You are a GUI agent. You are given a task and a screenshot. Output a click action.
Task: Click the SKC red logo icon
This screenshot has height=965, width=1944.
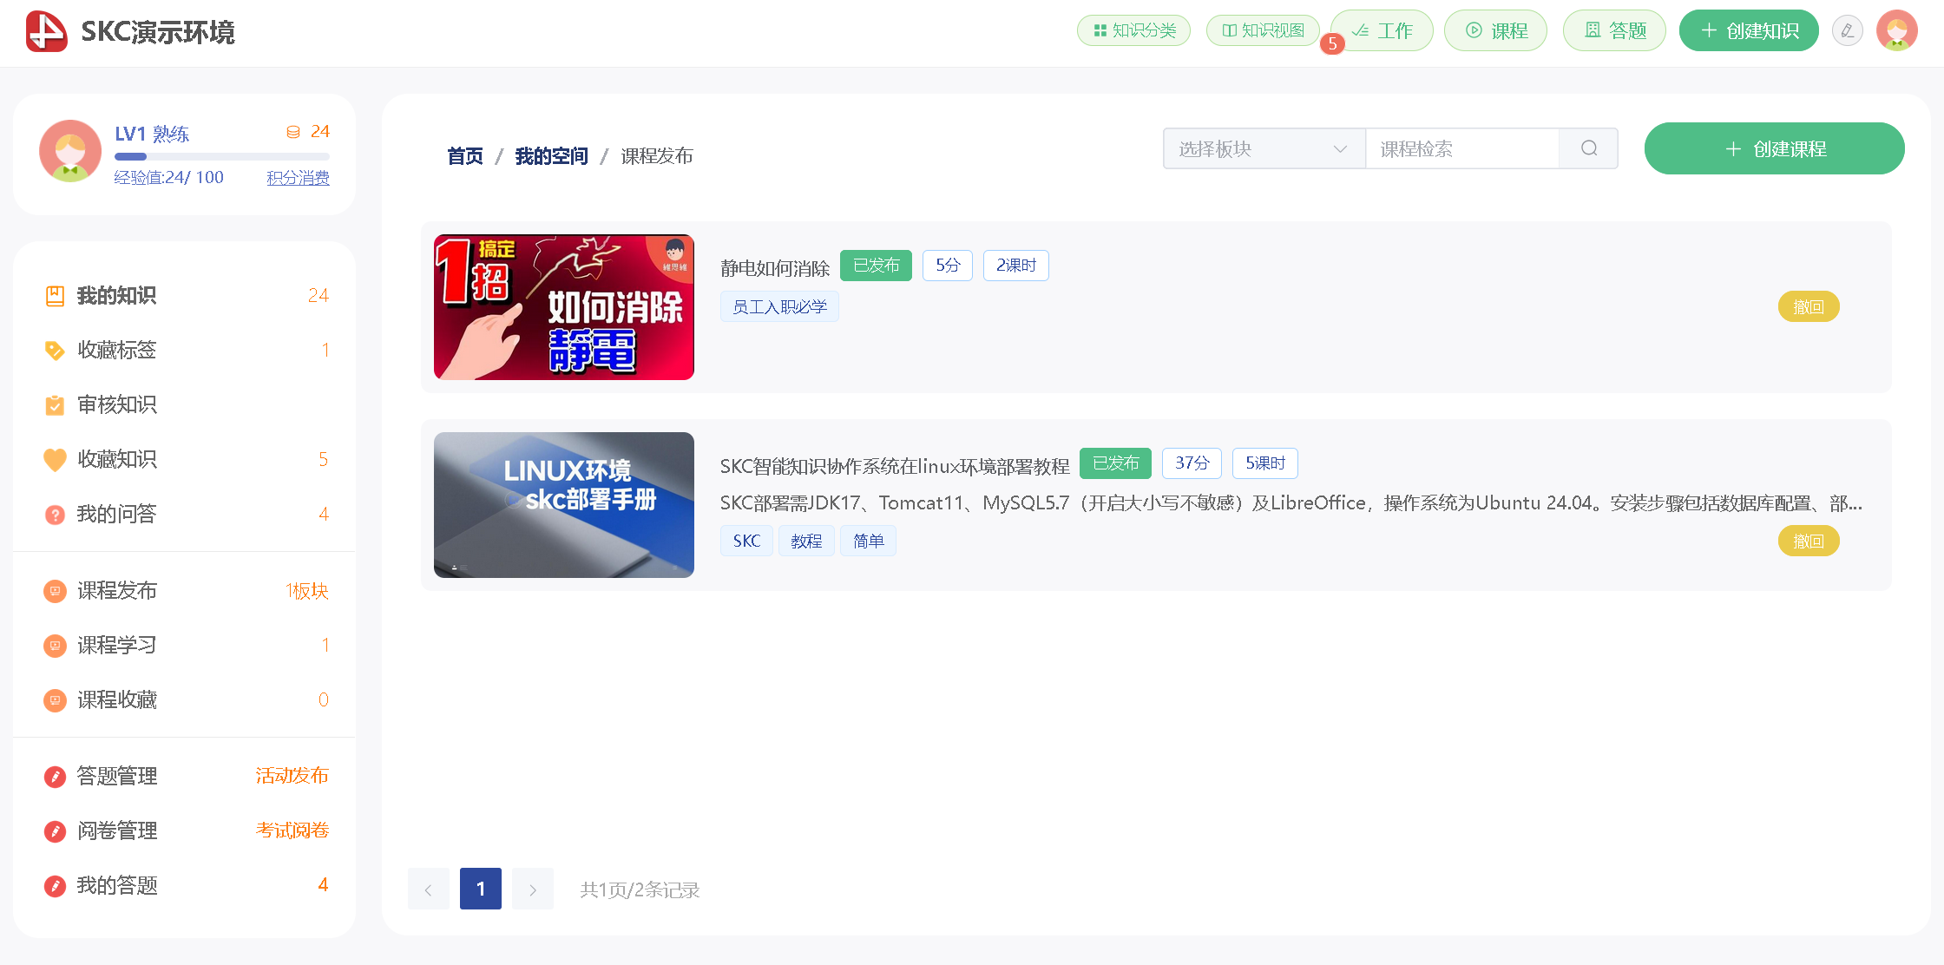pos(47,31)
